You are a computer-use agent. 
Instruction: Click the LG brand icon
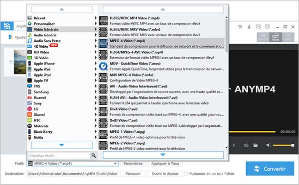(29, 109)
